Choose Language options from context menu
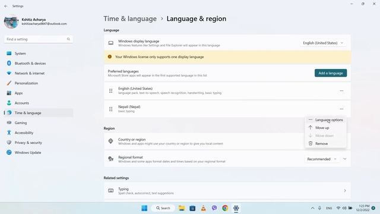This screenshot has height=214, width=380. [x=325, y=120]
